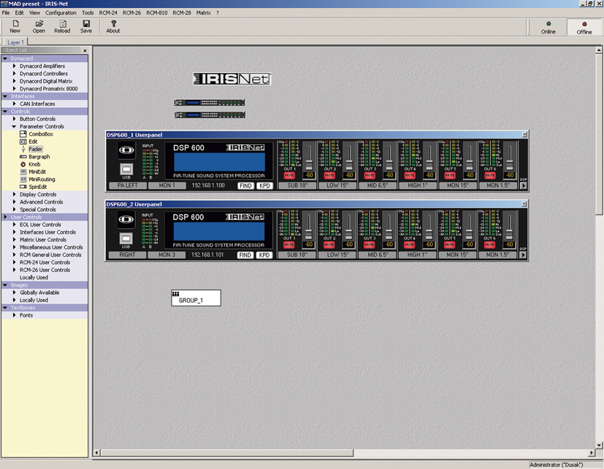The image size is (604, 469).
Task: Collapse the Parameter Controls node
Action: 15,126
